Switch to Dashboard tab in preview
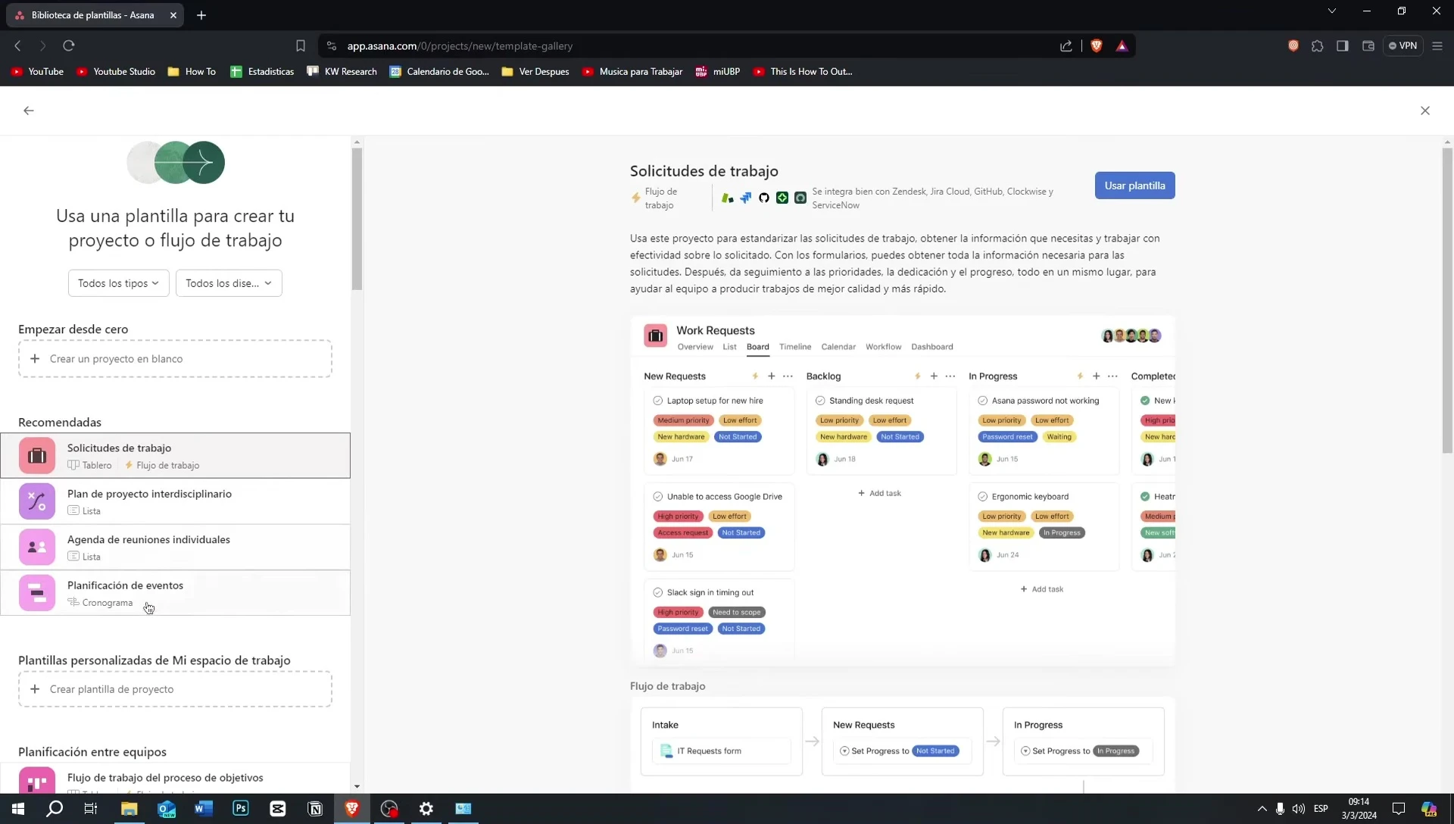This screenshot has width=1454, height=824. coord(932,347)
